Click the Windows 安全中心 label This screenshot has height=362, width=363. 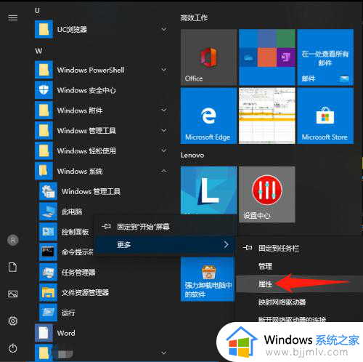point(86,90)
